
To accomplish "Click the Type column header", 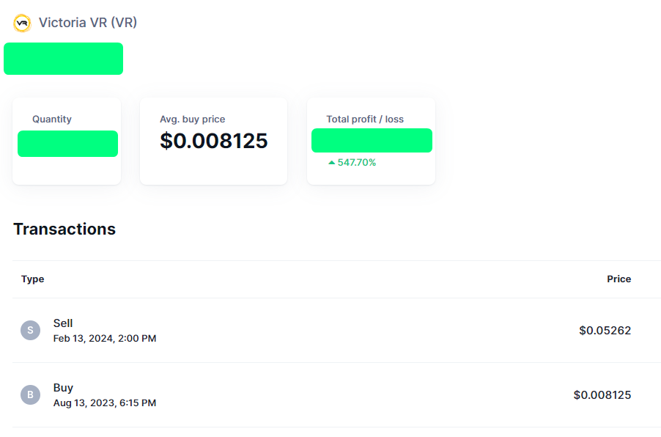I will coord(33,279).
